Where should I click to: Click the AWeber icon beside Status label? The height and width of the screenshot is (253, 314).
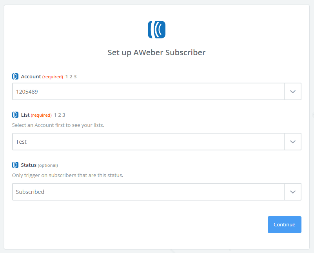tap(15, 165)
